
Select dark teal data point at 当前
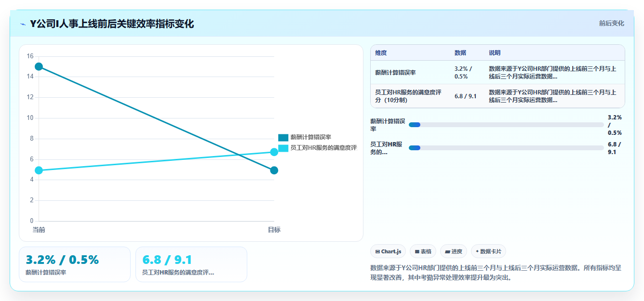tap(39, 66)
